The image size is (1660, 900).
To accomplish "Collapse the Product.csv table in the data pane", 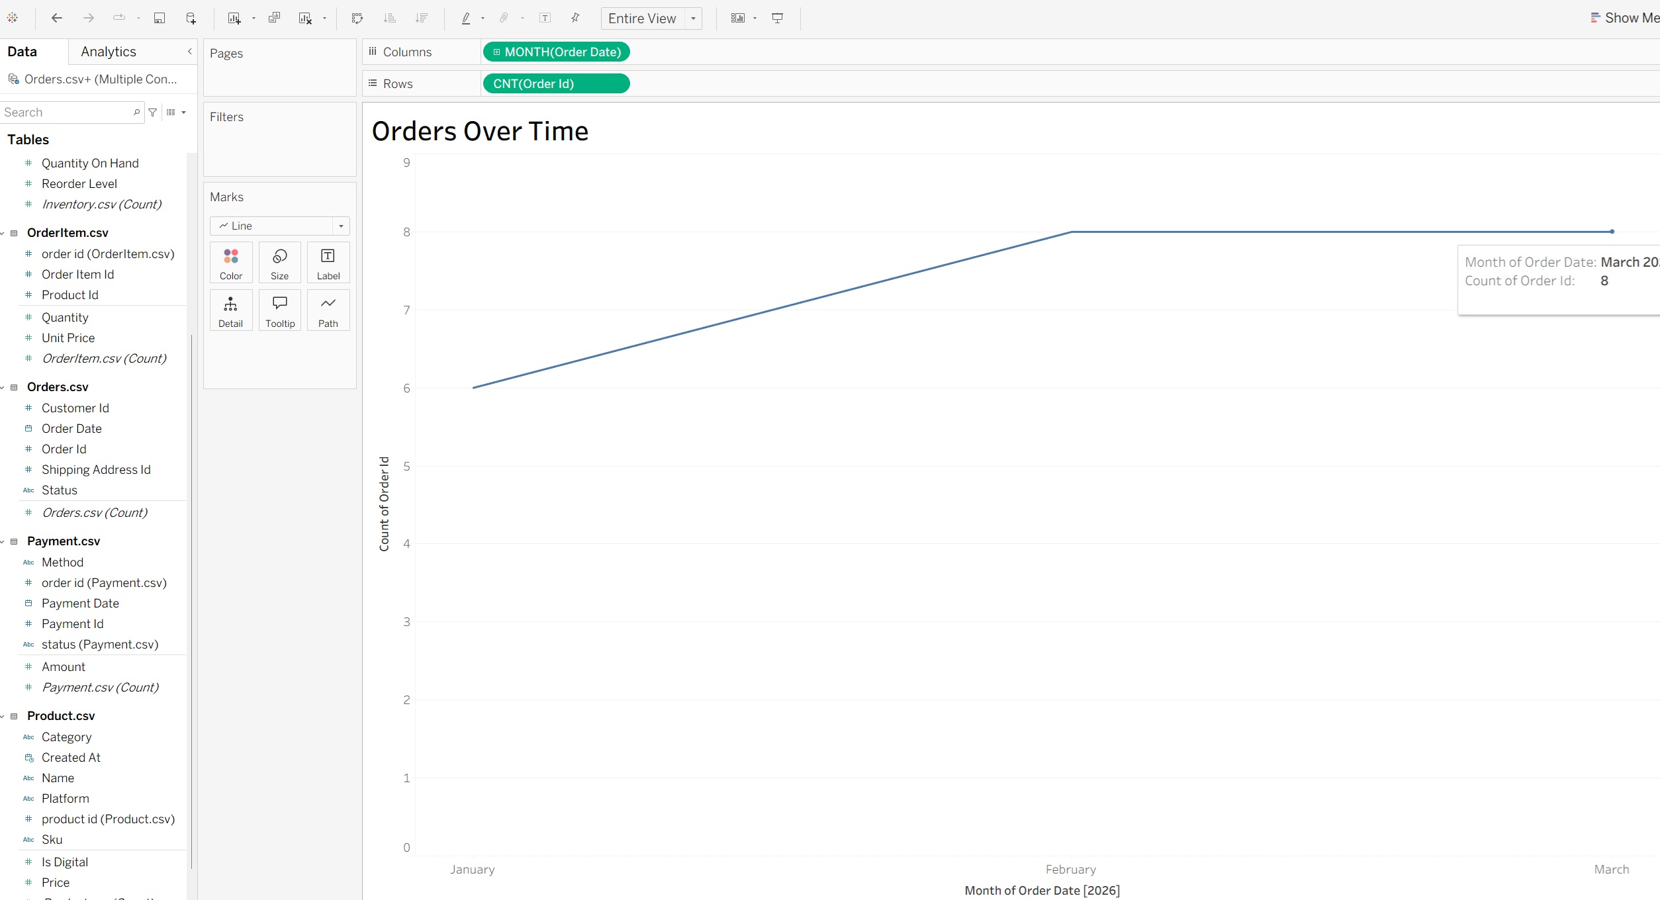I will click(5, 716).
